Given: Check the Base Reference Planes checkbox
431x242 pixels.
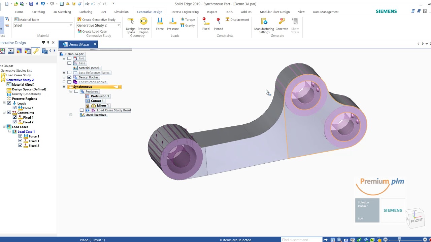Looking at the screenshot, I should 69,73.
